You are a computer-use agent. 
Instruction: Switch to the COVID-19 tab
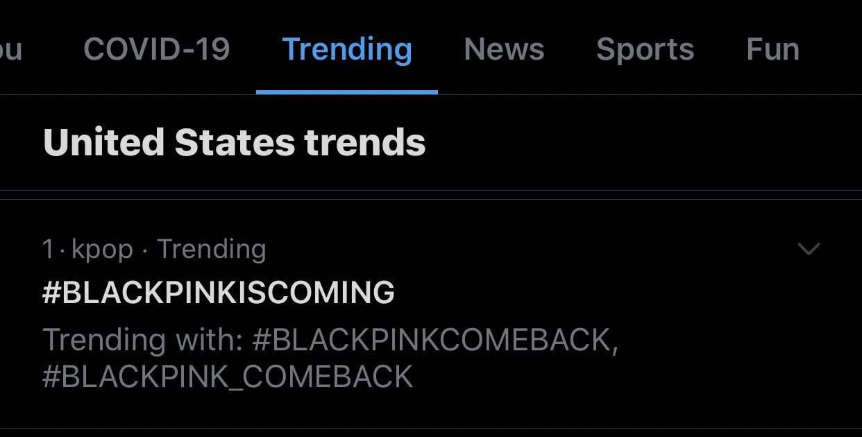[x=156, y=49]
